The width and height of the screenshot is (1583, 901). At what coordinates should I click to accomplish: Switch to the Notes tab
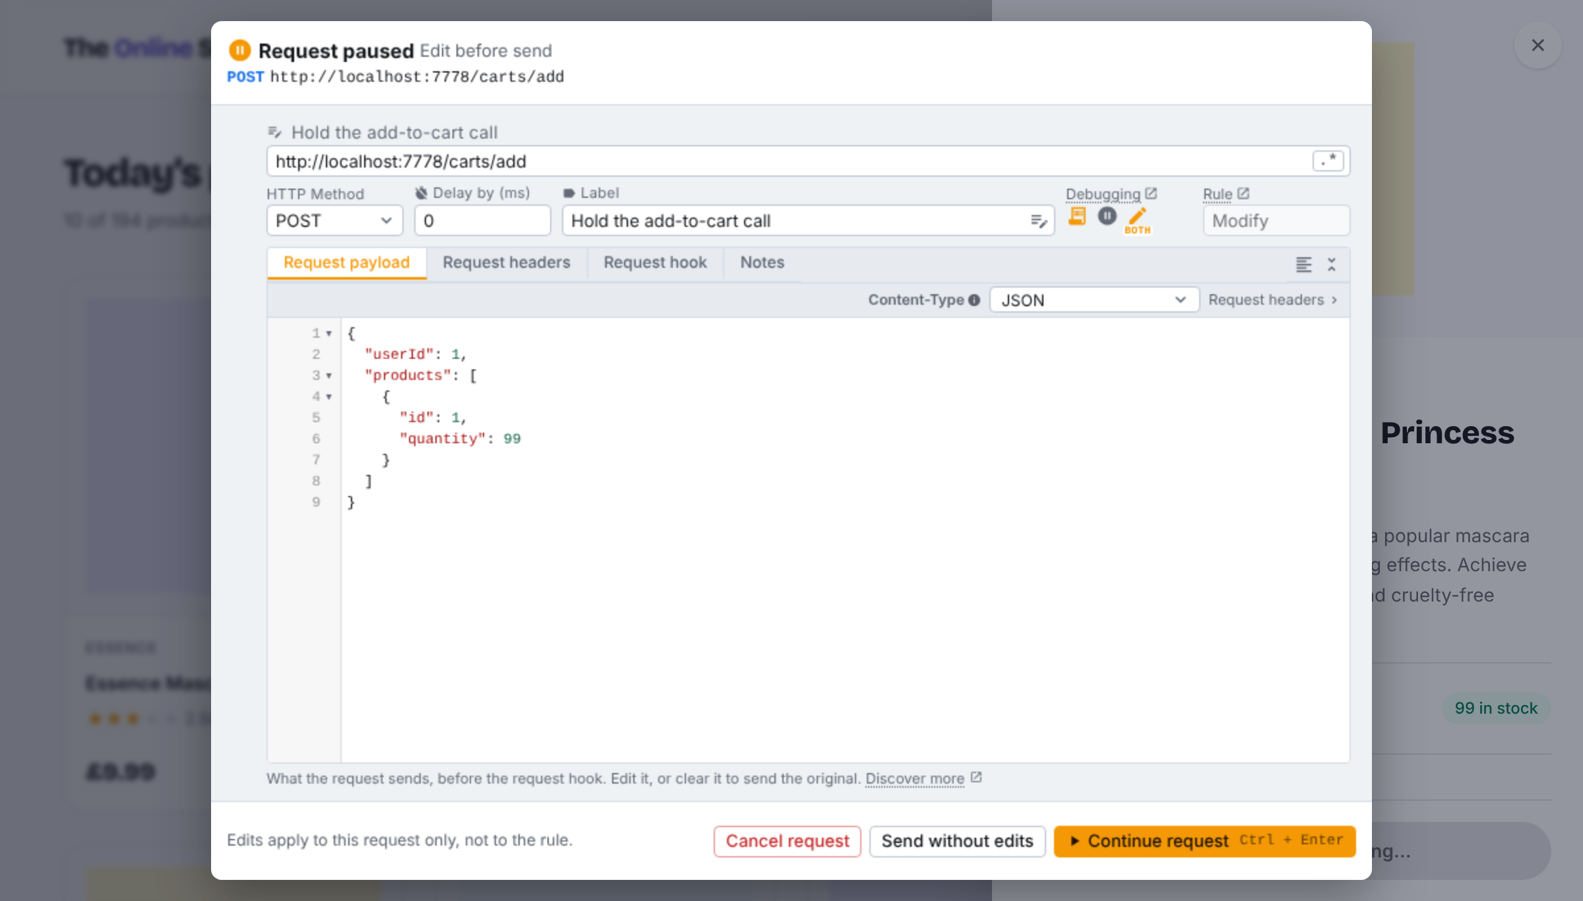[762, 263]
